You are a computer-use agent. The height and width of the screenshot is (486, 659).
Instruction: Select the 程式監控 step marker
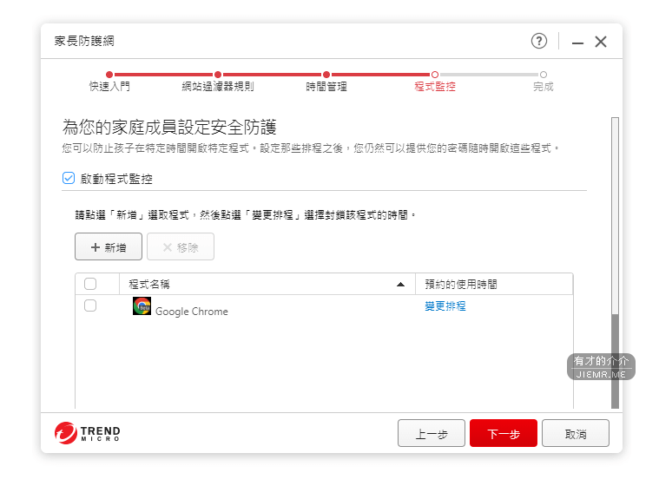click(x=435, y=76)
